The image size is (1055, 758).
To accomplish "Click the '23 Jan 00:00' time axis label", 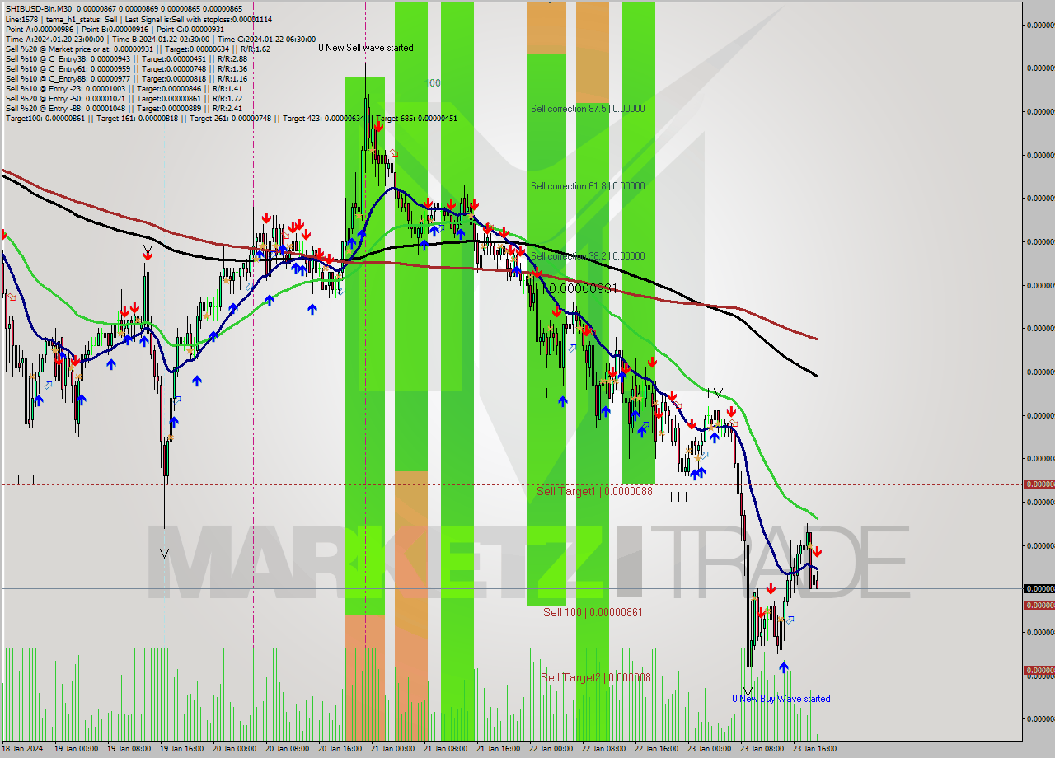I will click(709, 749).
